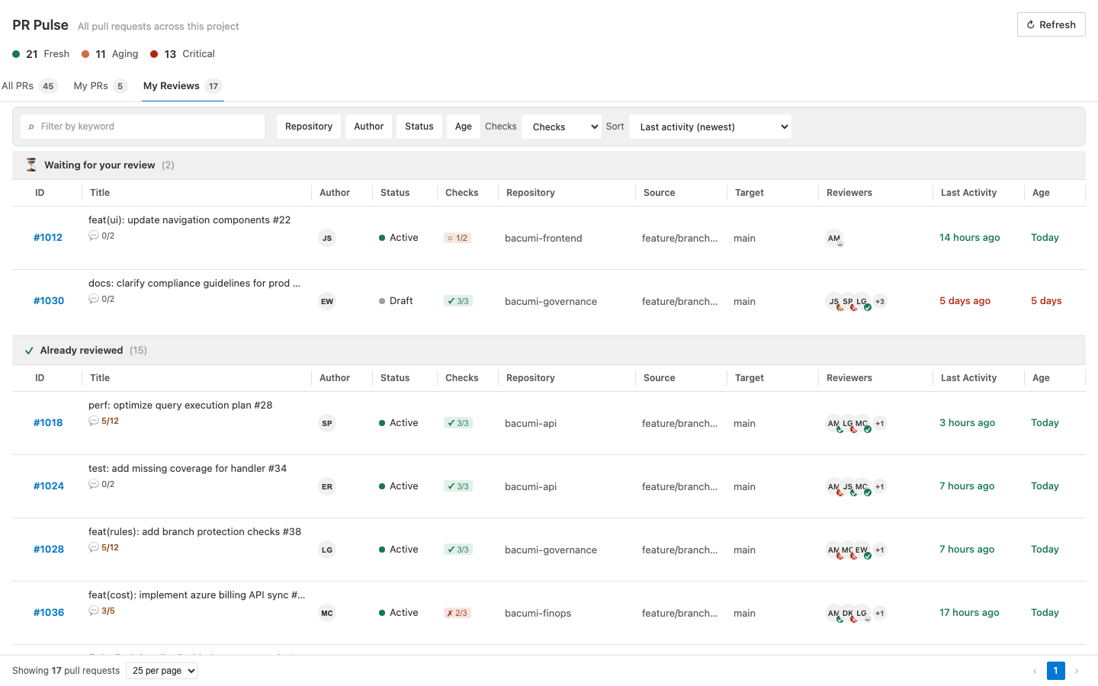Switch to the My PRs tab
Screen dimensions: 1098x686
[x=100, y=86]
